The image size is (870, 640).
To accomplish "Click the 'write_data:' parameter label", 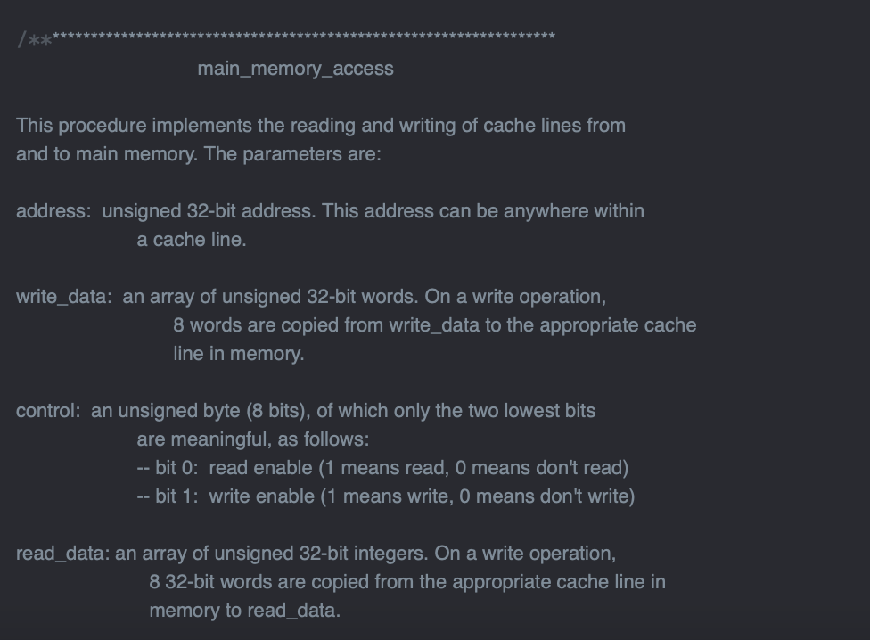I will coord(64,297).
